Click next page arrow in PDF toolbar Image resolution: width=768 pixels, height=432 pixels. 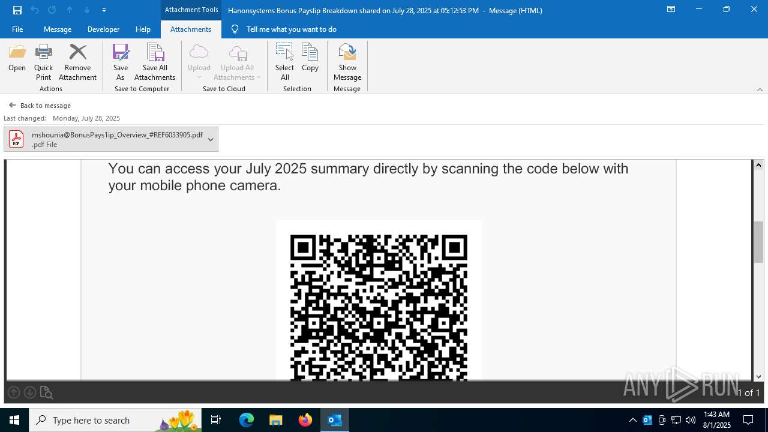[x=30, y=392]
